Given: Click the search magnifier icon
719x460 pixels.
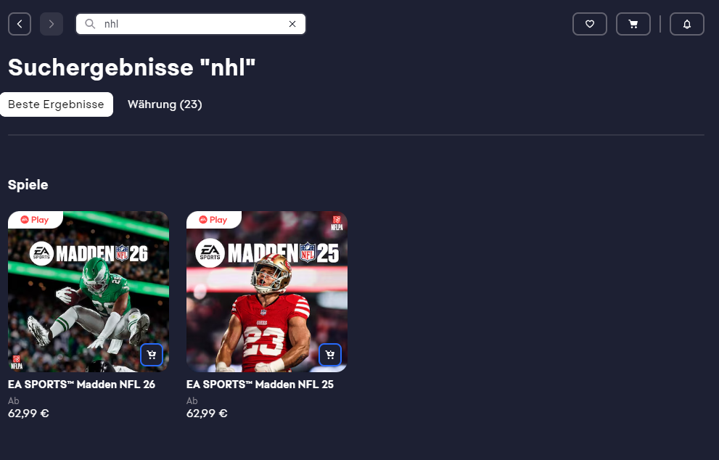Looking at the screenshot, I should 91,24.
